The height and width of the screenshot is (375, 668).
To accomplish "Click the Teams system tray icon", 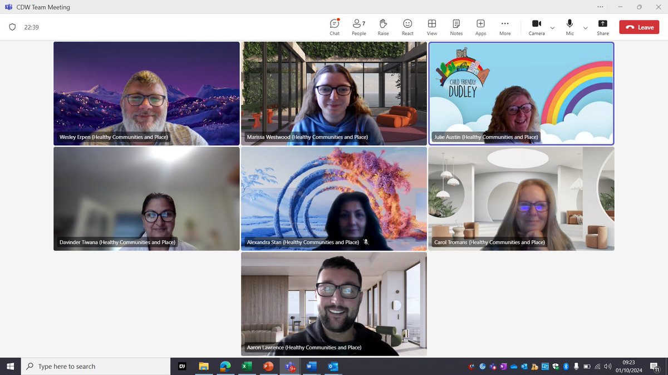I will [493, 366].
